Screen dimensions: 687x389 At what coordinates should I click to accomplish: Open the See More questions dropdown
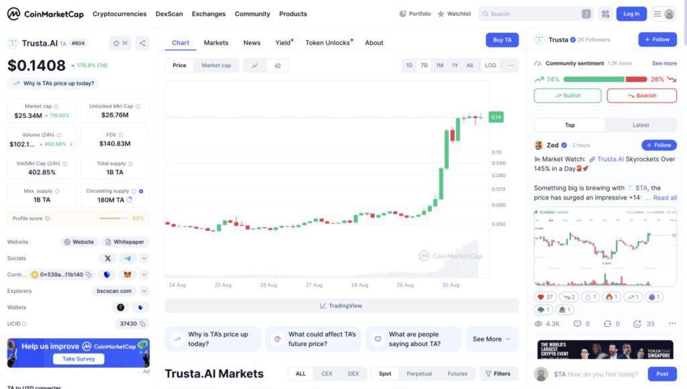(x=492, y=339)
